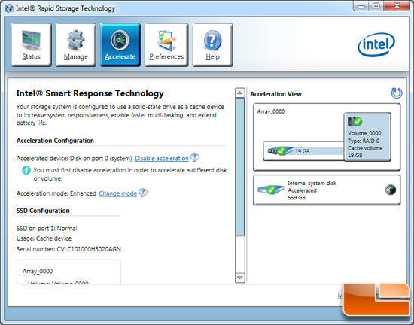
Task: Select the 19 GB SSD in Array_0000
Action: click(303, 151)
